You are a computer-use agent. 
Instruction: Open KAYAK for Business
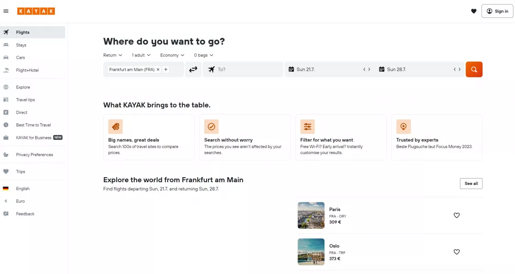(32, 138)
